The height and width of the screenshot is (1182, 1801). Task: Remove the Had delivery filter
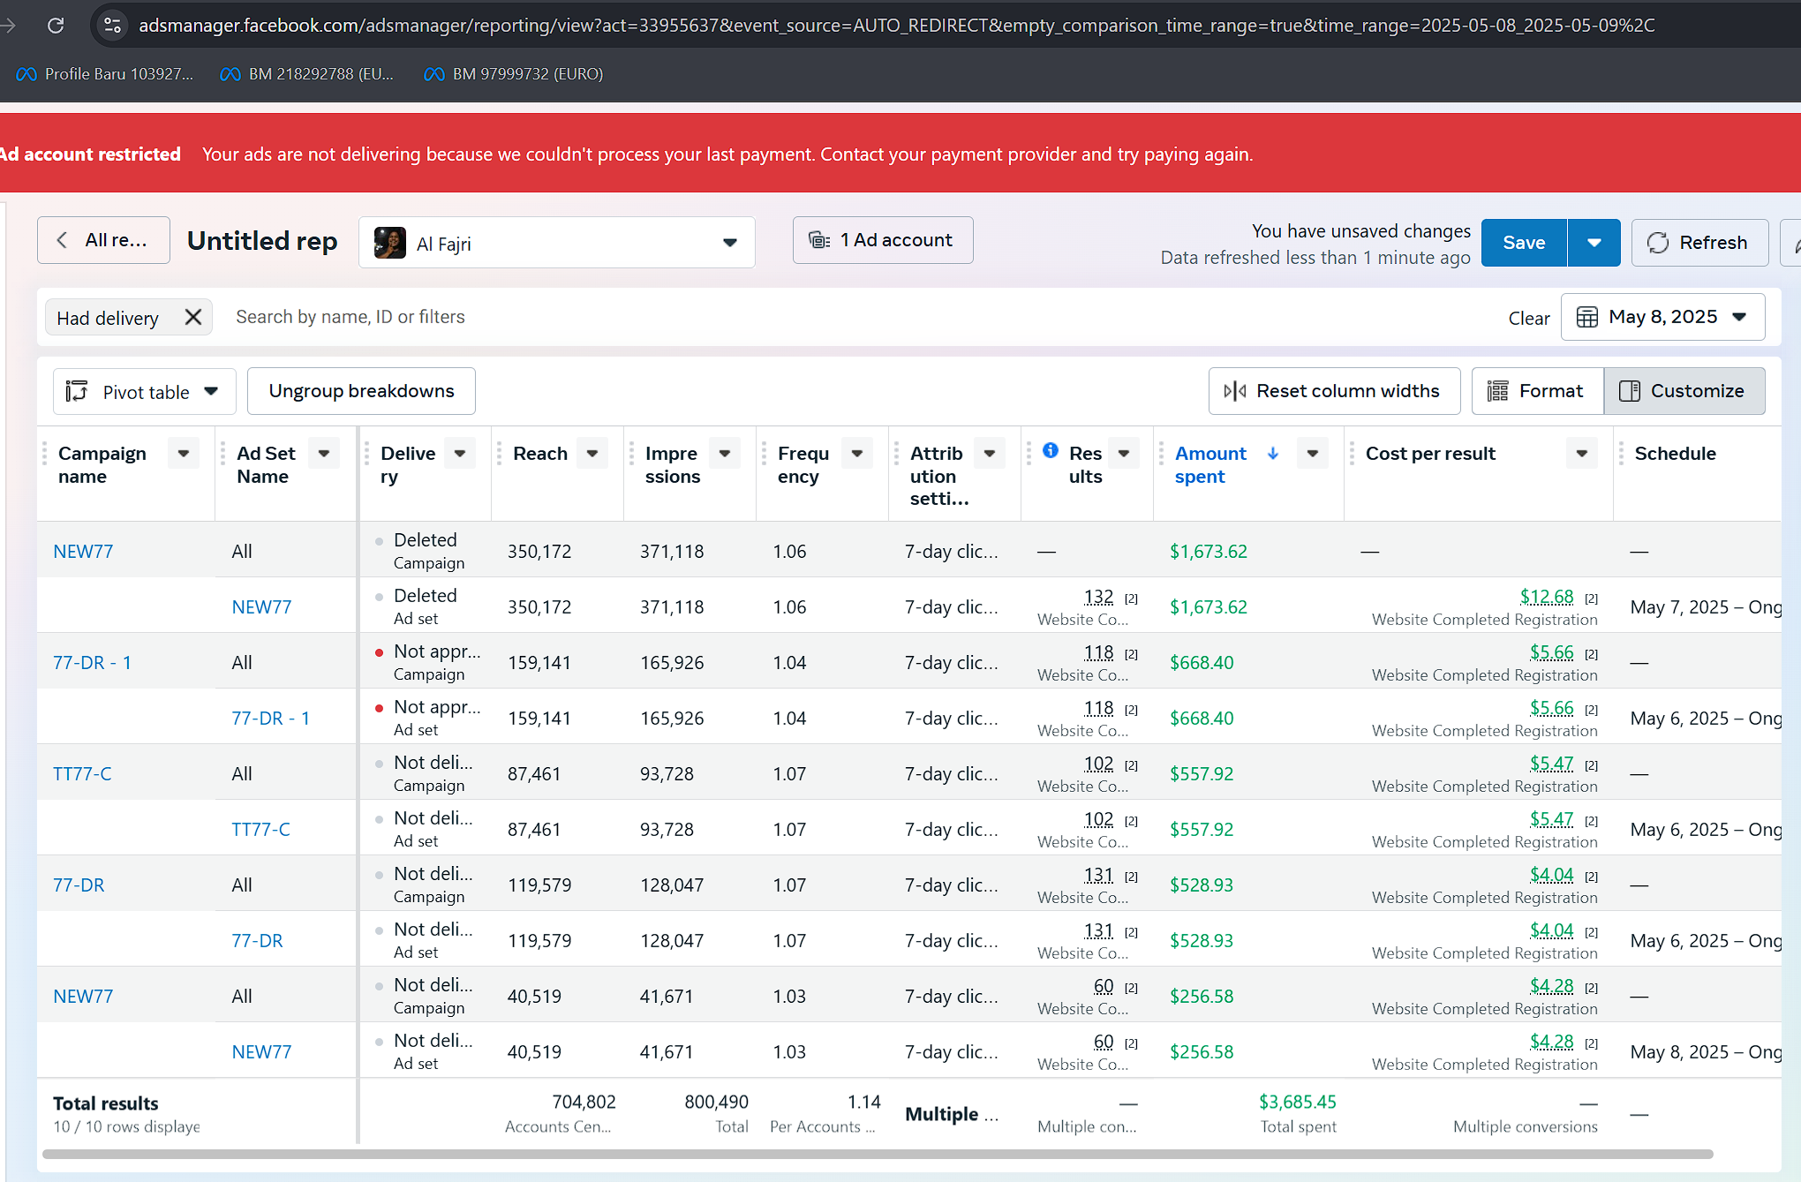(193, 317)
